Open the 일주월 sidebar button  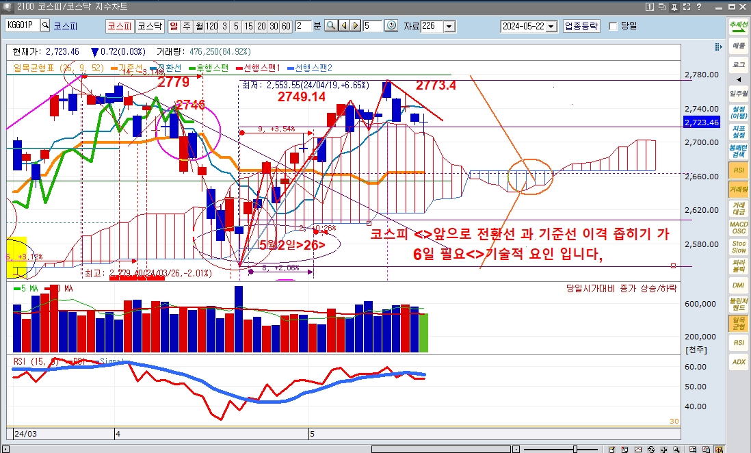tap(739, 94)
